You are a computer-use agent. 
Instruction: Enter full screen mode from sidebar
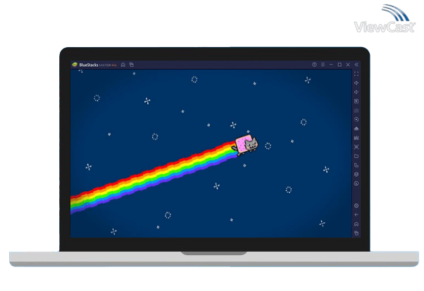pos(356,74)
